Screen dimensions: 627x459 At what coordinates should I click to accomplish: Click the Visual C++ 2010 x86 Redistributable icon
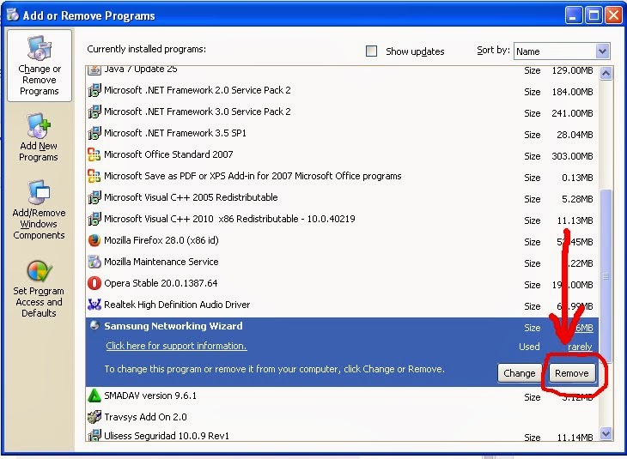pyautogui.click(x=94, y=219)
